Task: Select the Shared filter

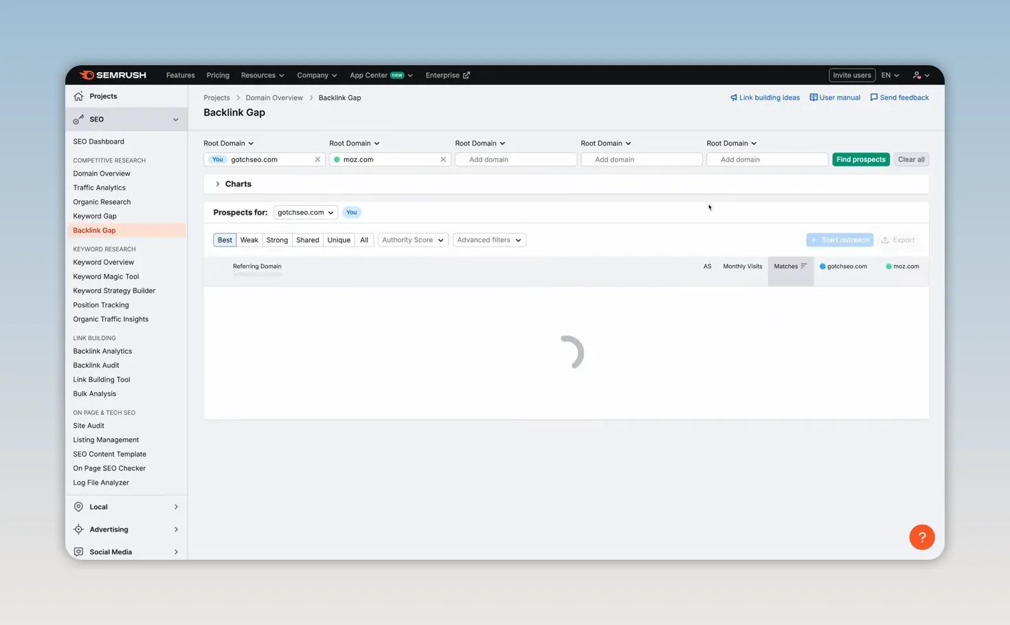Action: pos(307,240)
